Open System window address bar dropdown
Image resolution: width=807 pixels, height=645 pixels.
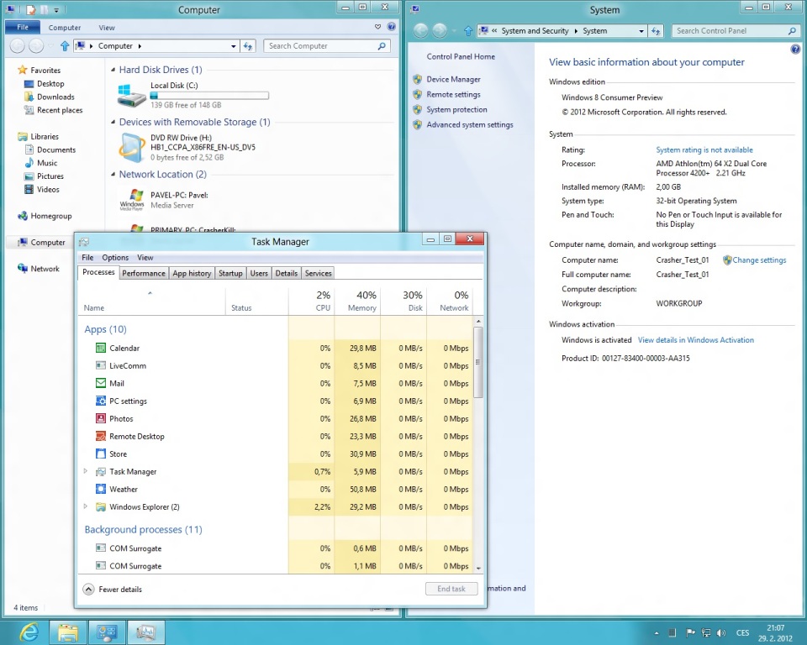(x=641, y=31)
